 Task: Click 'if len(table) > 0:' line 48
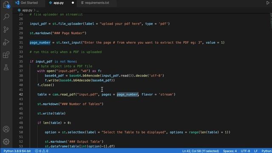[x=54, y=123]
